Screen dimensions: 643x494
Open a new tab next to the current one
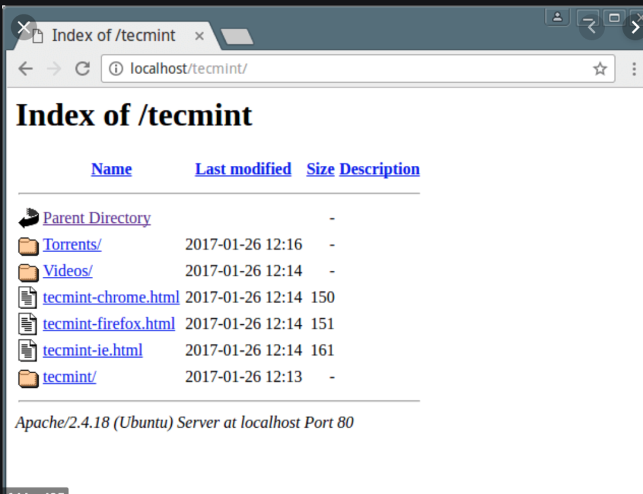pyautogui.click(x=237, y=37)
